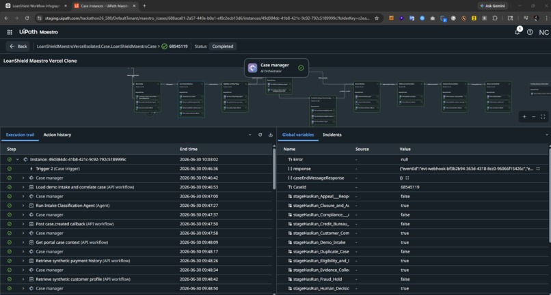Click the yellow extension icon in toolbar
Viewport: 551px width, 295px height.
pyautogui.click(x=474, y=18)
